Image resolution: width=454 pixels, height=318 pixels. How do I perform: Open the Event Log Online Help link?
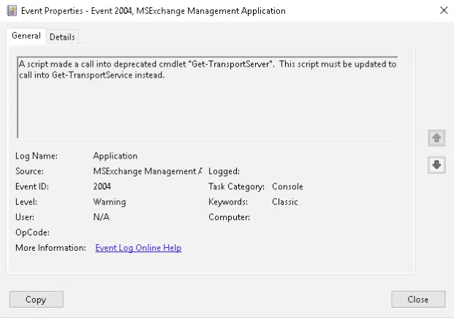(x=138, y=248)
